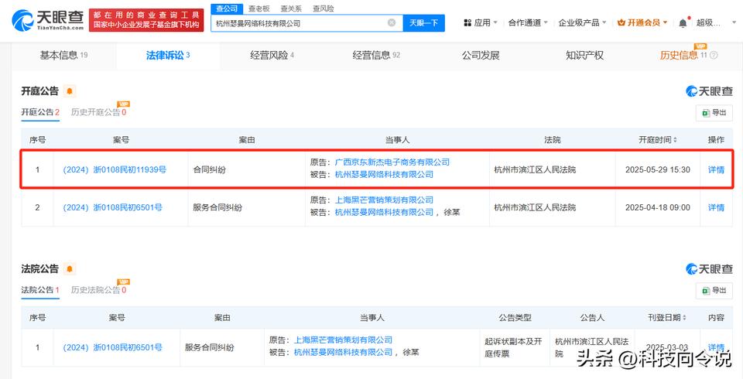Screen dimensions: 743x379
Task: Click 起诉状副本及开庭传票 announcement type cell
Action: click(514, 347)
